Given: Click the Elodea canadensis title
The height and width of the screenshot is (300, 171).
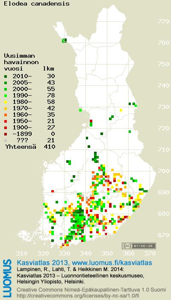Looking at the screenshot, I should click(x=37, y=3).
